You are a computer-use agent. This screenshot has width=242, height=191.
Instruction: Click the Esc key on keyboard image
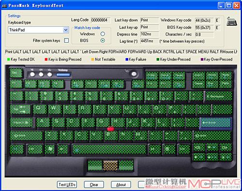tap(16, 73)
